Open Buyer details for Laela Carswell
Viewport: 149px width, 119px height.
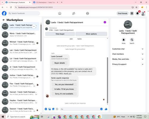(60, 63)
